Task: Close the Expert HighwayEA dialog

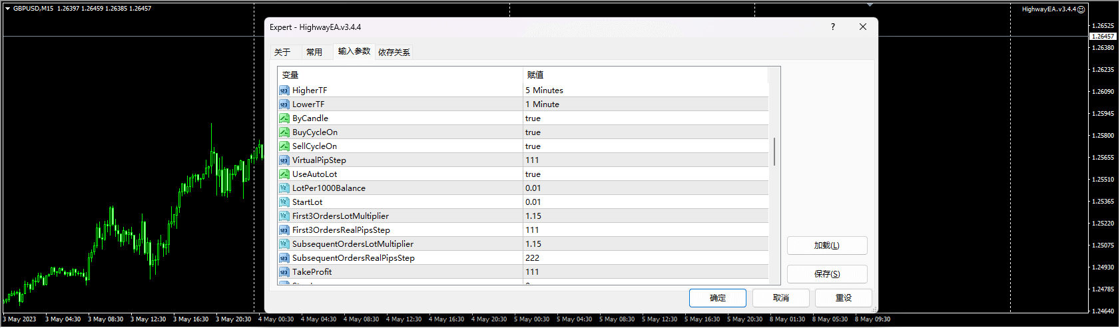Action: tap(863, 27)
